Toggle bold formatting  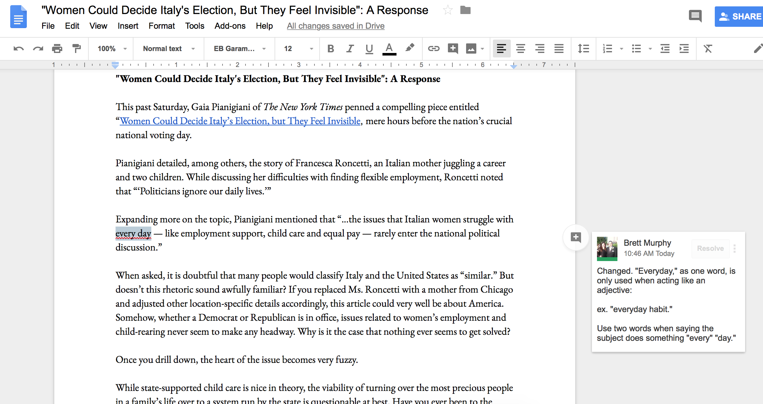pyautogui.click(x=331, y=49)
